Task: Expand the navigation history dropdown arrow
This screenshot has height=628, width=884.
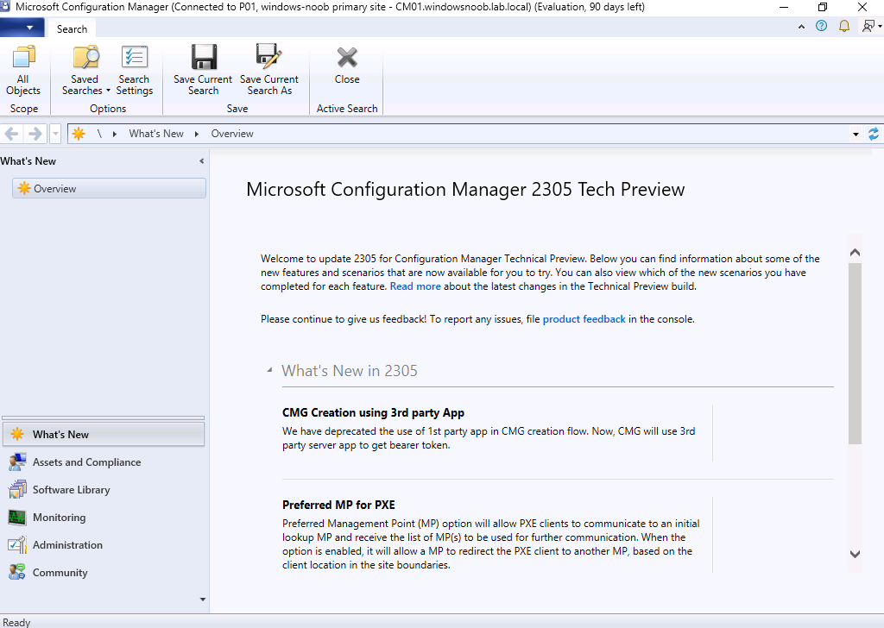Action: (55, 134)
